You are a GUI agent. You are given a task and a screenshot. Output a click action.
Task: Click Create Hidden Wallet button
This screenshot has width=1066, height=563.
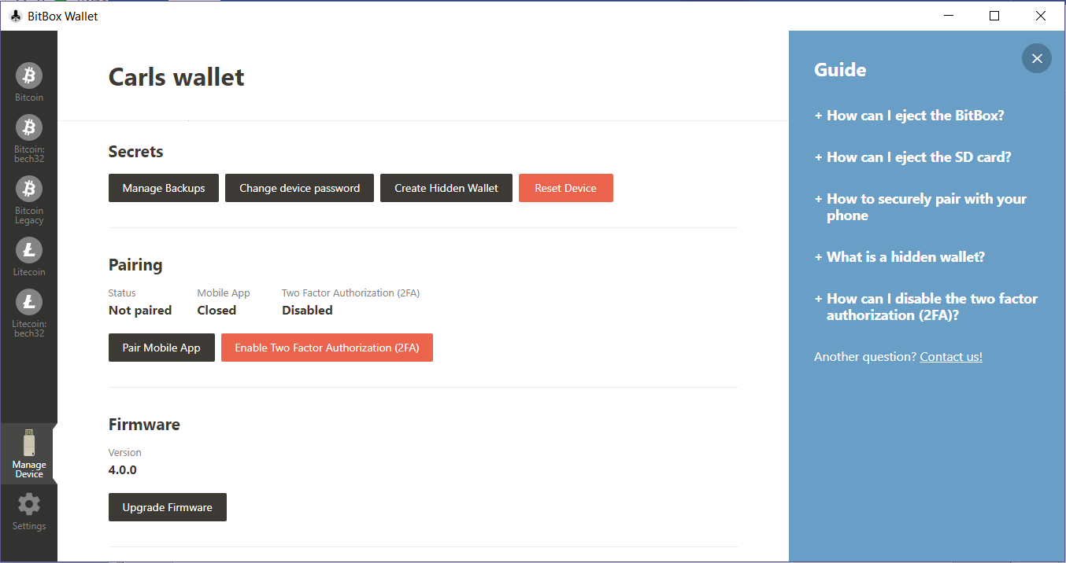pyautogui.click(x=446, y=188)
